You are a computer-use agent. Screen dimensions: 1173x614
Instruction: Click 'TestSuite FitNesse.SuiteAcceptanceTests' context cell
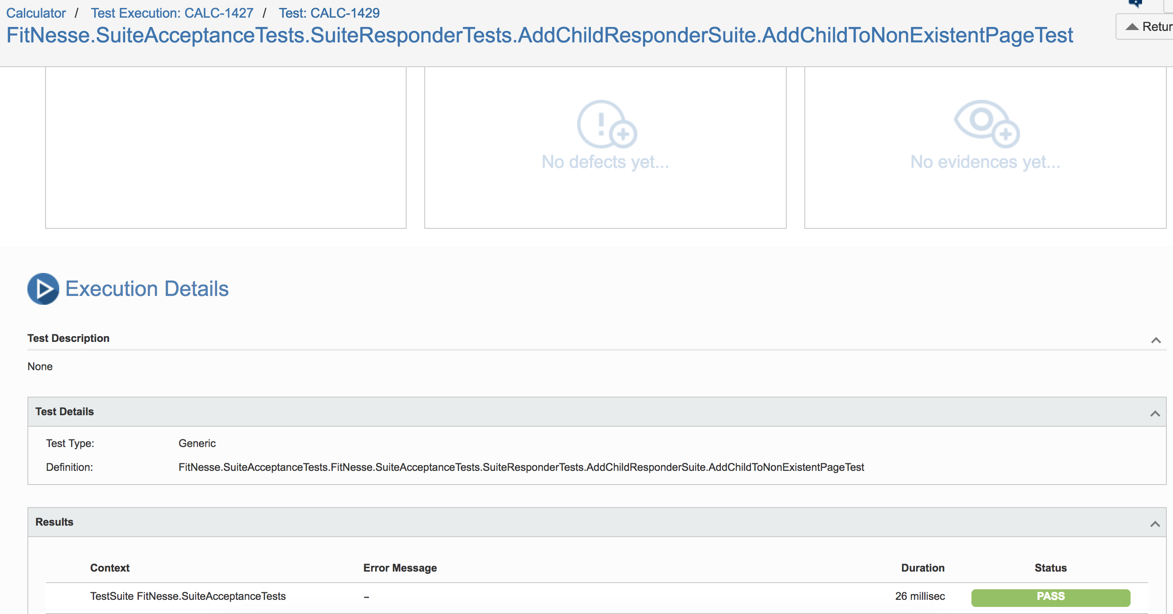pos(188,596)
